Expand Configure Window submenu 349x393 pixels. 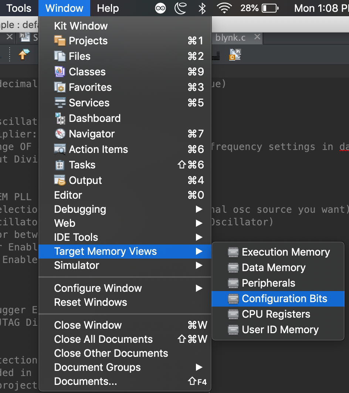(x=98, y=288)
